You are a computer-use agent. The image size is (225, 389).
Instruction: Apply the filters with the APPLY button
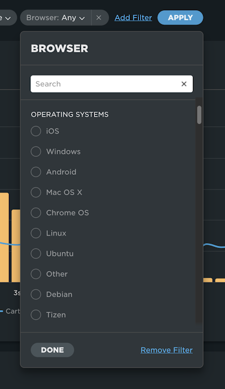pyautogui.click(x=180, y=17)
